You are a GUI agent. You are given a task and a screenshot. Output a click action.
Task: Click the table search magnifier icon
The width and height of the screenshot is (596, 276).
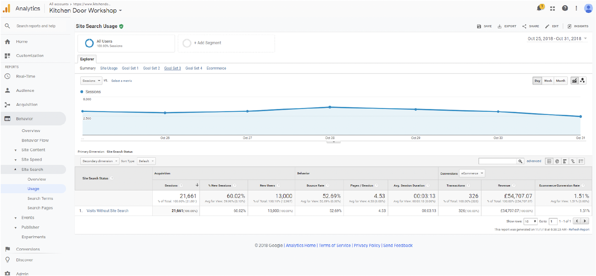pyautogui.click(x=521, y=161)
